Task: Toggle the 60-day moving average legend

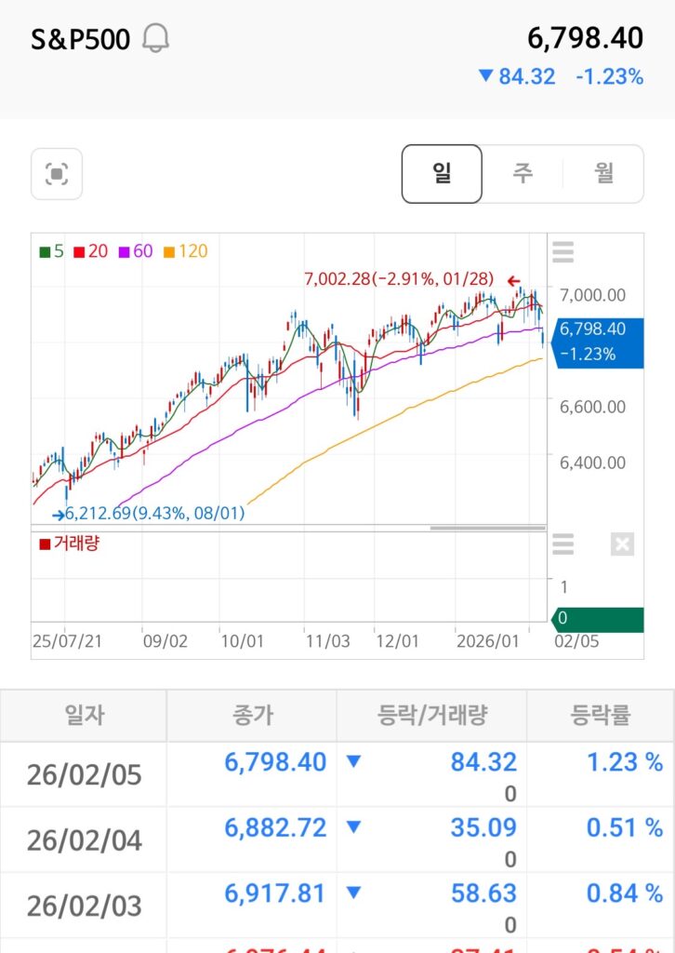Action: tap(136, 251)
